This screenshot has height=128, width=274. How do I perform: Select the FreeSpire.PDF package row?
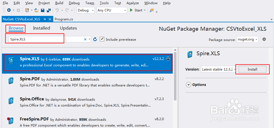tap(87, 121)
